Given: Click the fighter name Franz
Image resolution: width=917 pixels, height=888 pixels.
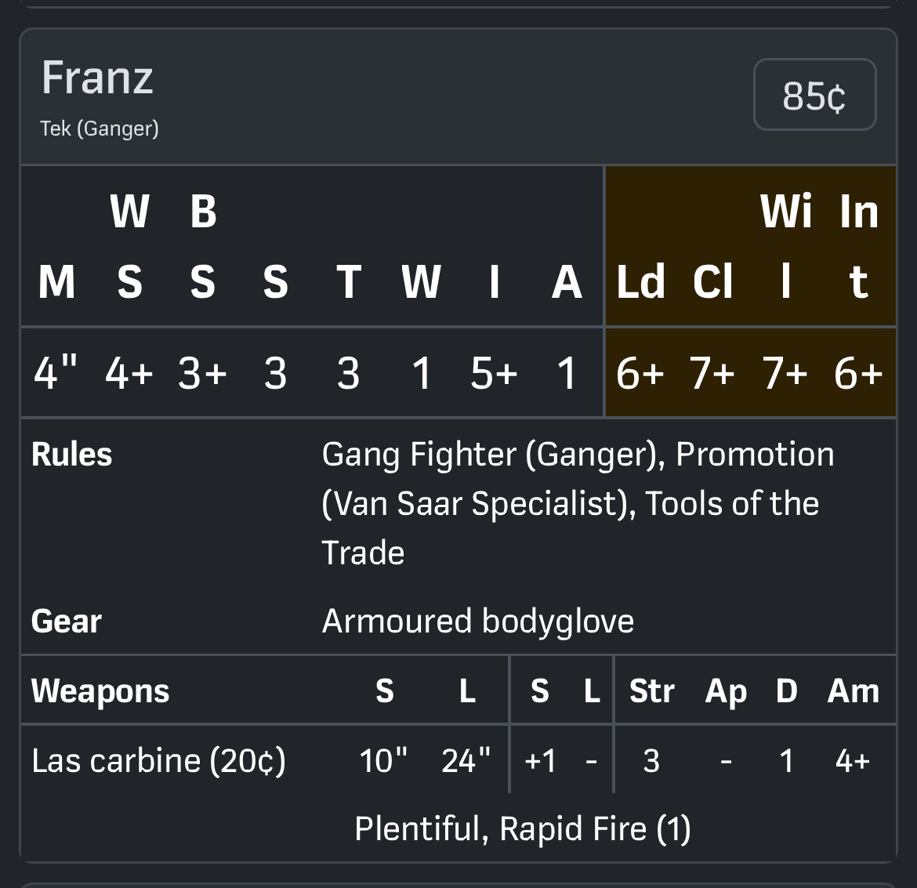Looking at the screenshot, I should point(97,78).
